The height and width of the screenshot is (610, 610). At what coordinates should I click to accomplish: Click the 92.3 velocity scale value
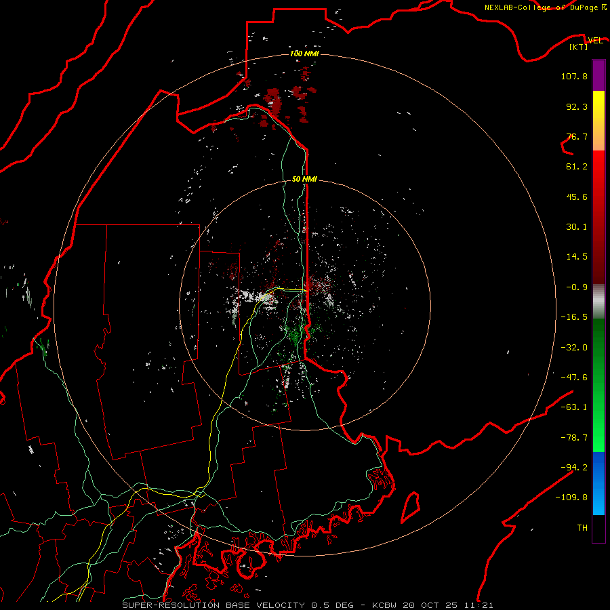577,106
